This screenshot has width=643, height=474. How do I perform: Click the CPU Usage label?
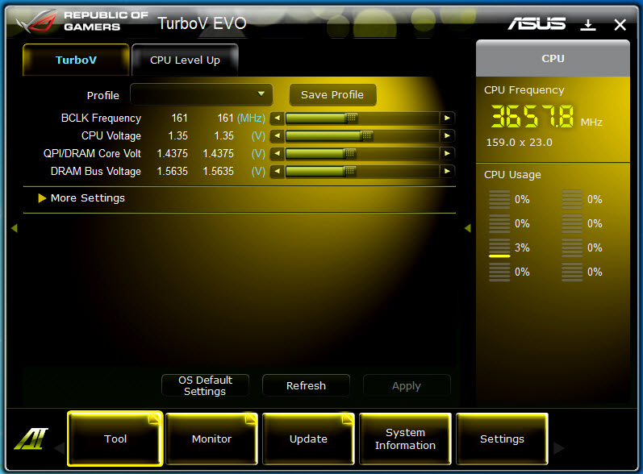click(512, 175)
